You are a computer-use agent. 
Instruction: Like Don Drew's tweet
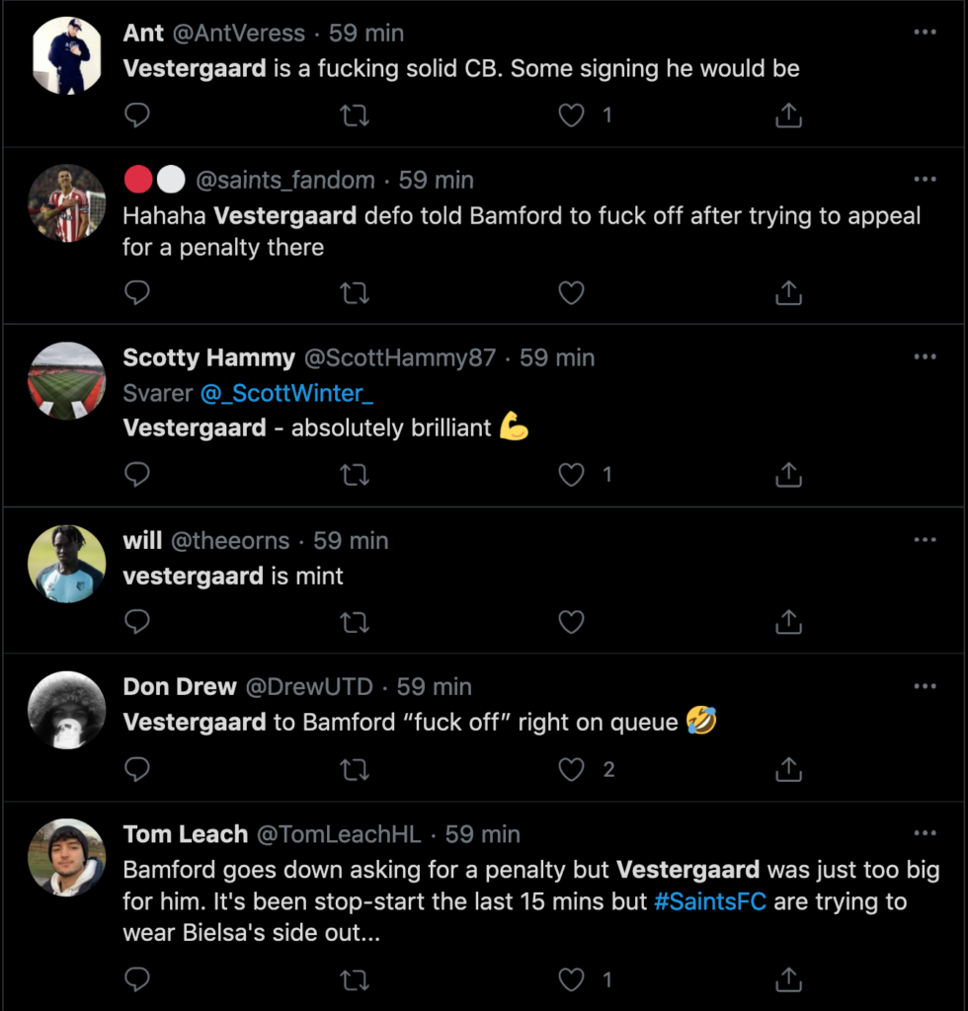[571, 768]
